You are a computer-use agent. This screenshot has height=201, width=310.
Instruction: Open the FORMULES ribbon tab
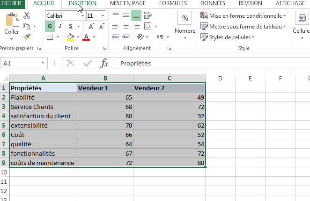click(173, 3)
